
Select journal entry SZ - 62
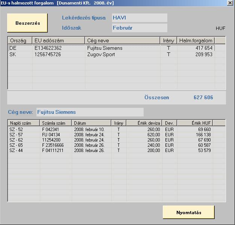pyautogui.click(x=16, y=140)
